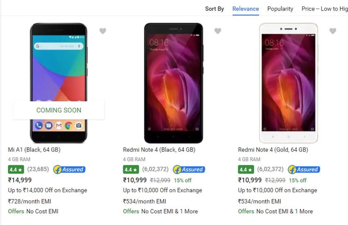Open Mi A1 (Black, 64 GB) product title
Screen dimensions: 348x225
pos(34,150)
